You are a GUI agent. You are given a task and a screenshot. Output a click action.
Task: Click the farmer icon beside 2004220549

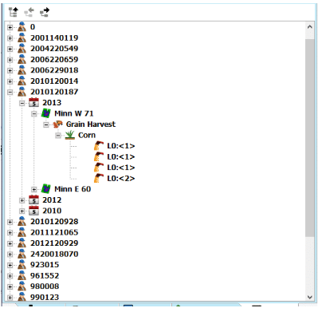[x=22, y=49]
